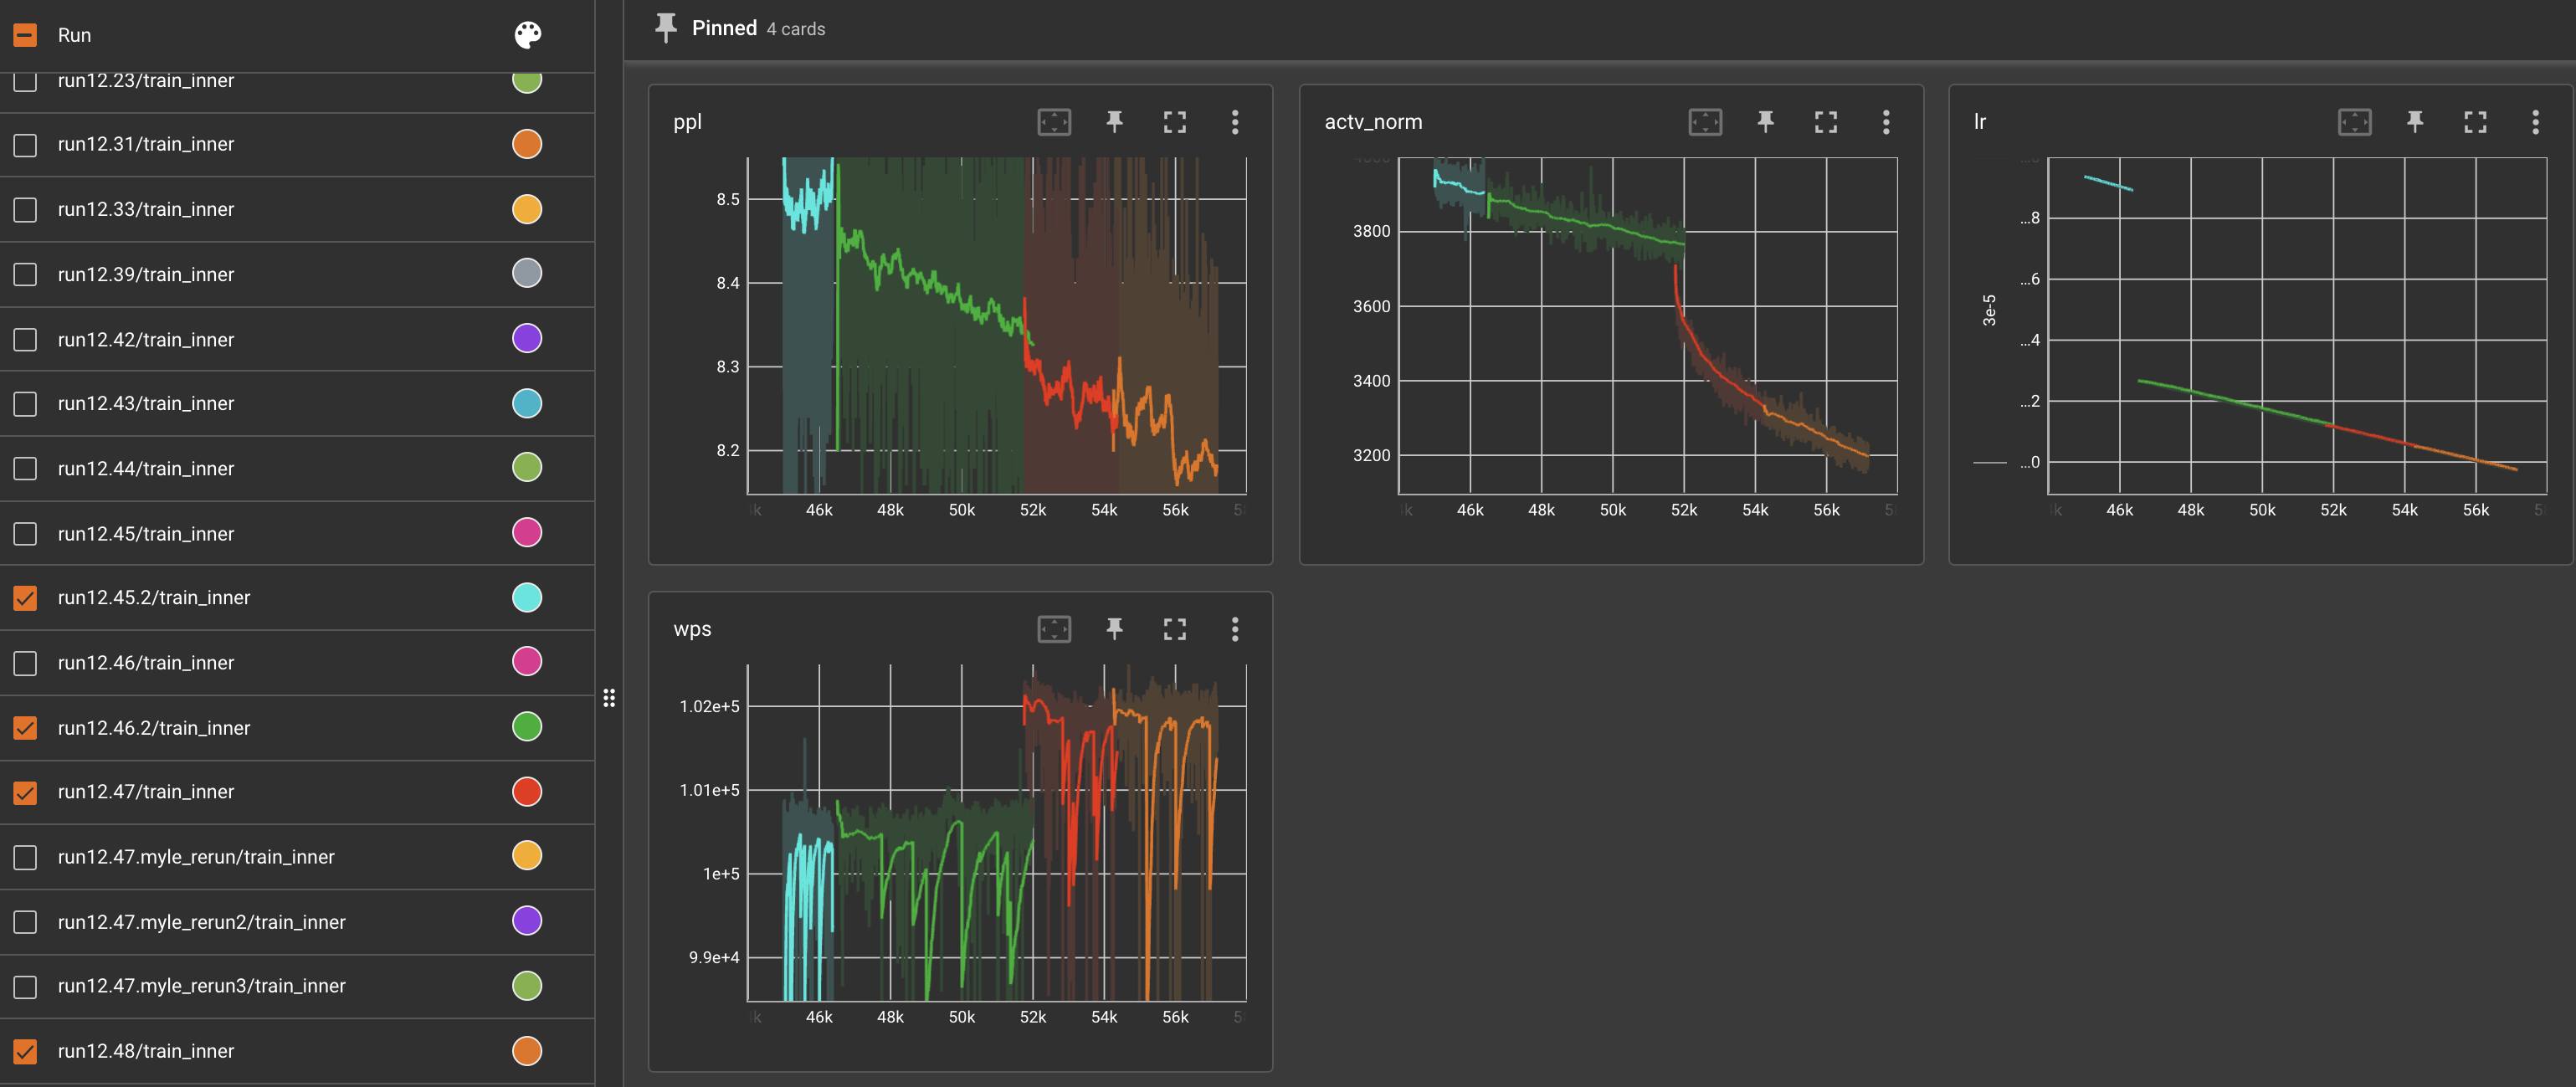The image size is (2576, 1087).
Task: Toggle the Run select-all checkbox
Action: [25, 35]
